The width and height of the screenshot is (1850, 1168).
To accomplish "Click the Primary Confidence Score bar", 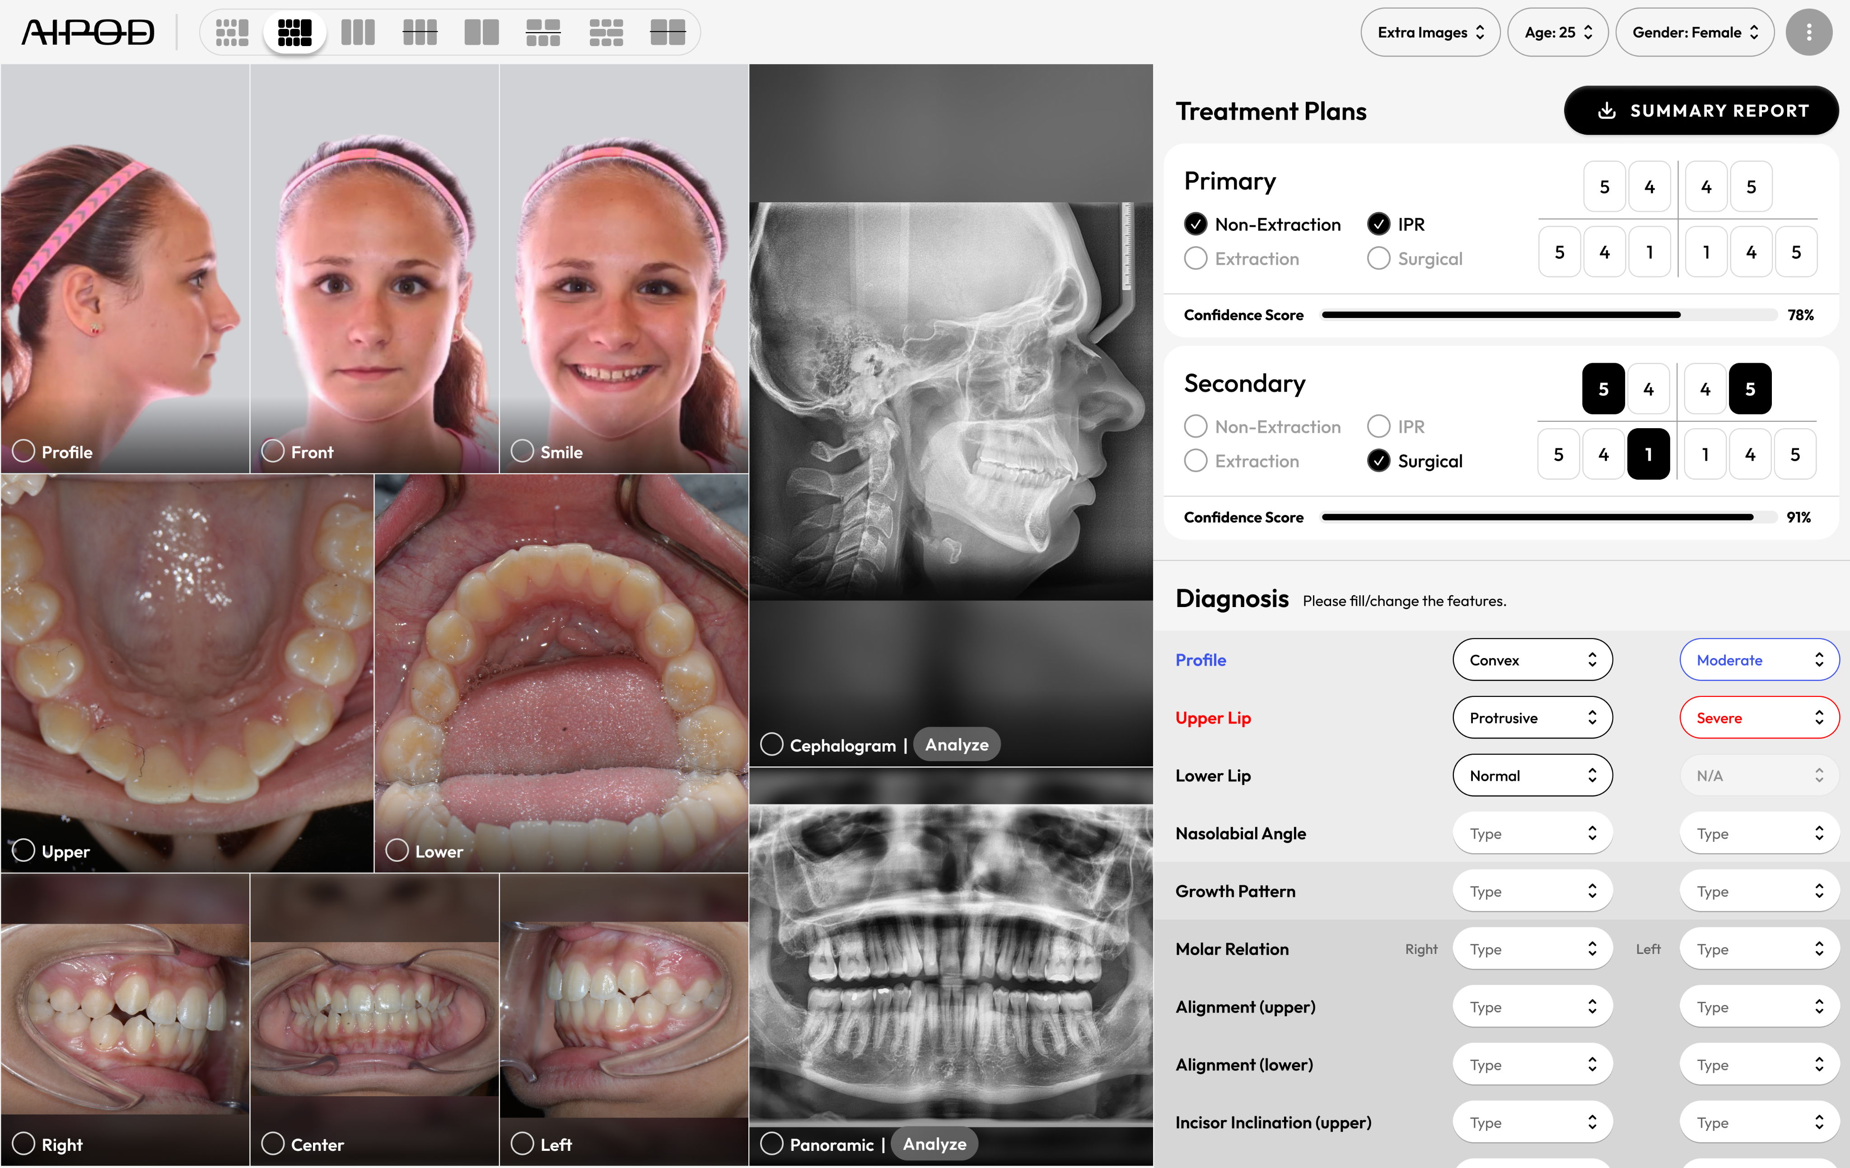I will [x=1547, y=315].
